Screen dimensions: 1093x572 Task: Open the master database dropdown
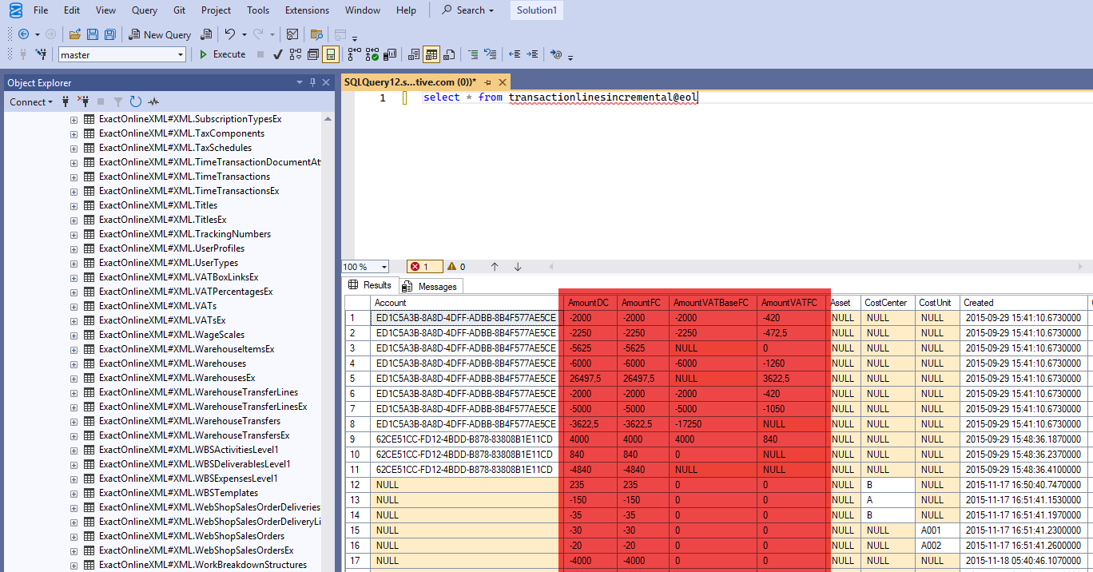[x=181, y=54]
